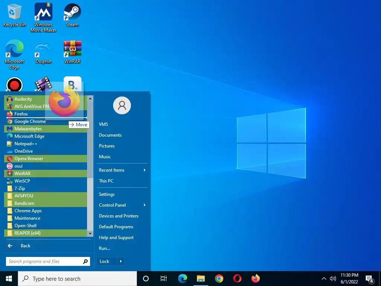Screen dimensions: 381x286
Task: Open Microsoft Edge in the programs list
Action: [45, 136]
